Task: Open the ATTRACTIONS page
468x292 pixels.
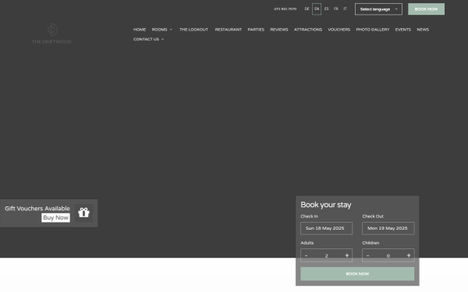Action: click(308, 30)
